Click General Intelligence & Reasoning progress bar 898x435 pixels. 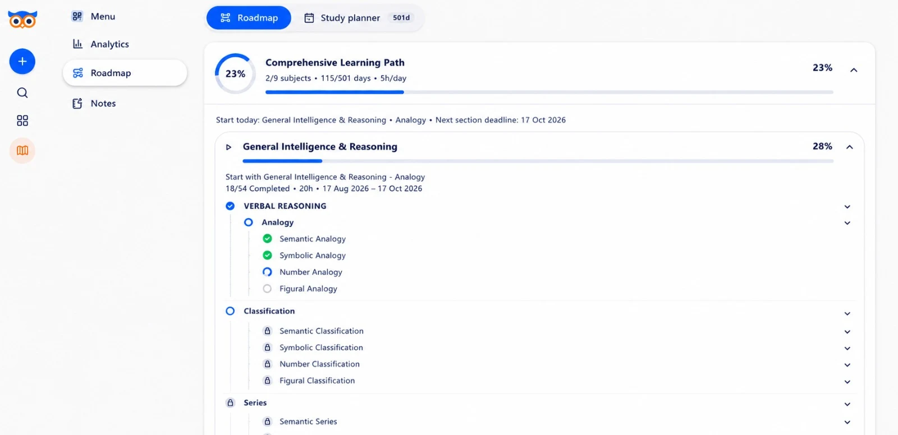(x=538, y=161)
